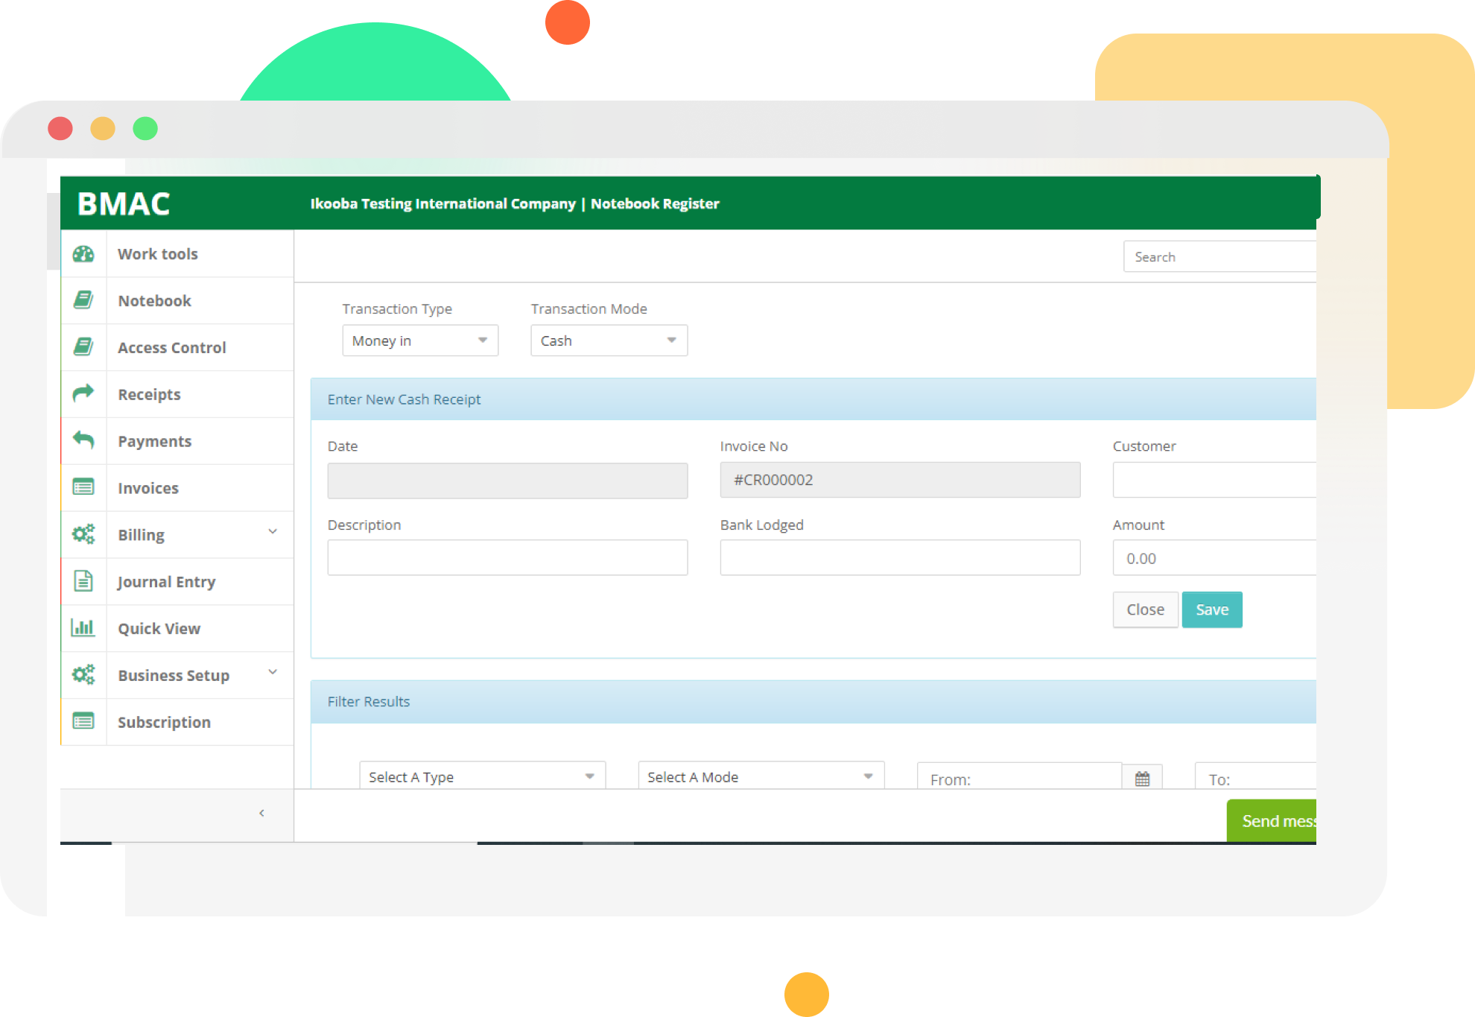Click the Business Setup gears icon
Viewport: 1475px width, 1017px height.
[x=83, y=674]
